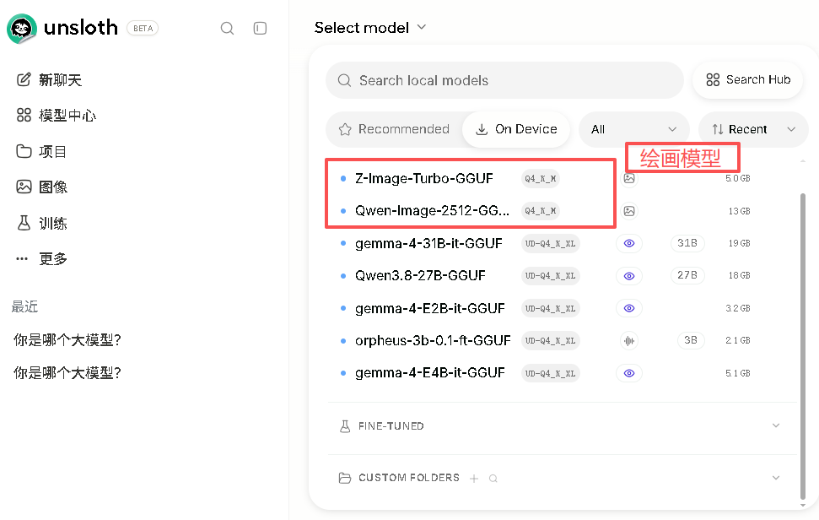The height and width of the screenshot is (520, 819).
Task: Open the first 你是哪个大模型? recent chat
Action: (67, 340)
